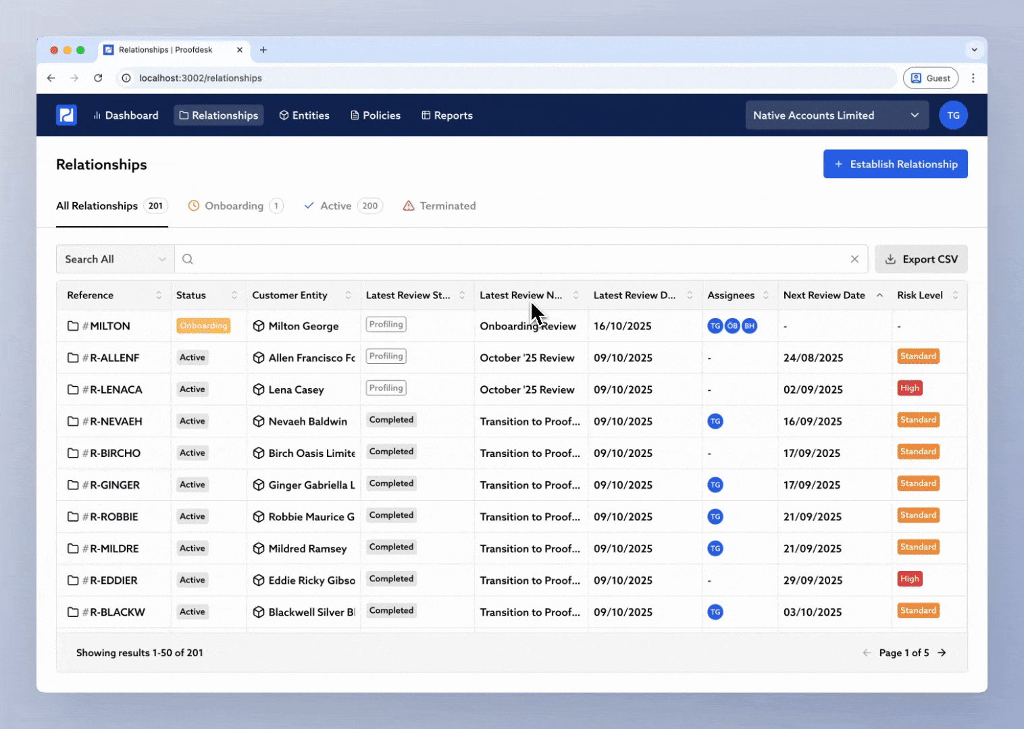Go to next page arrow
The height and width of the screenshot is (729, 1024).
pos(942,653)
